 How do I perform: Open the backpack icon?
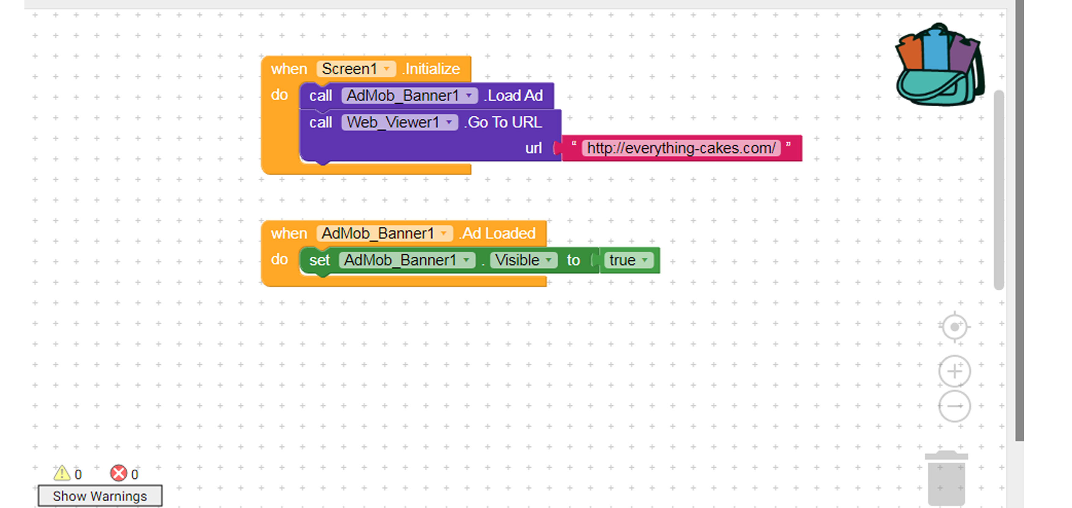[940, 65]
